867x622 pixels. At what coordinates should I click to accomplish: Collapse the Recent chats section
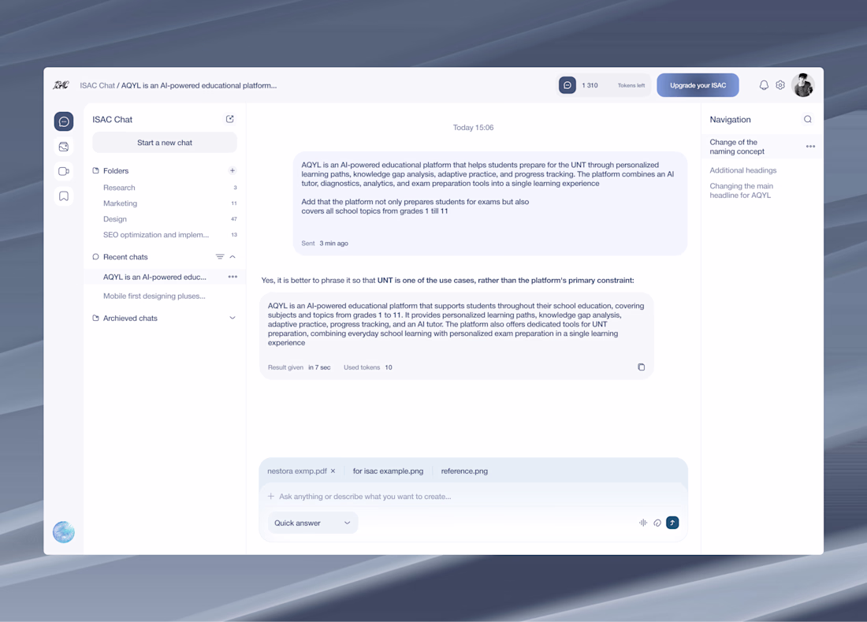[233, 256]
